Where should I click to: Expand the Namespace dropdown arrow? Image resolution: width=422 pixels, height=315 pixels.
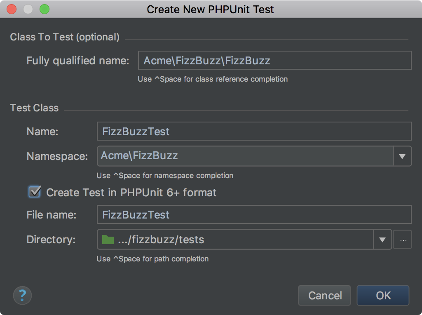pos(402,156)
